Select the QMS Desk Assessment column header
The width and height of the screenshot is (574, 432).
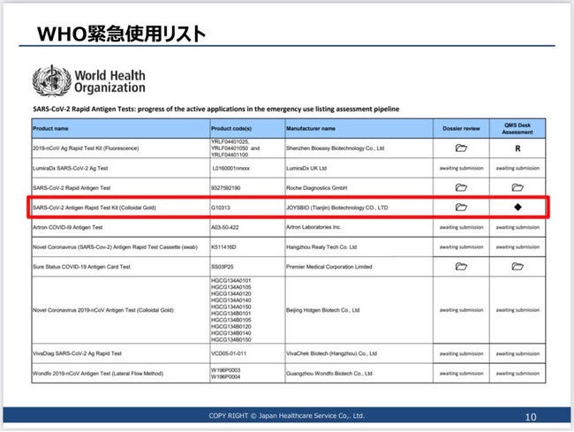click(x=517, y=128)
